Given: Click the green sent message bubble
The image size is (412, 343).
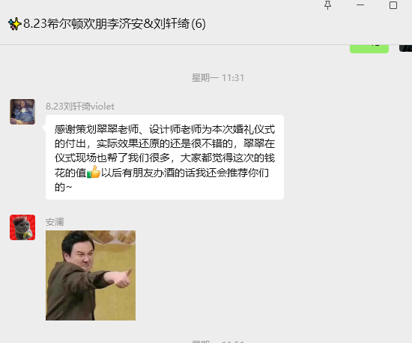Looking at the screenshot, I should click(x=369, y=49).
